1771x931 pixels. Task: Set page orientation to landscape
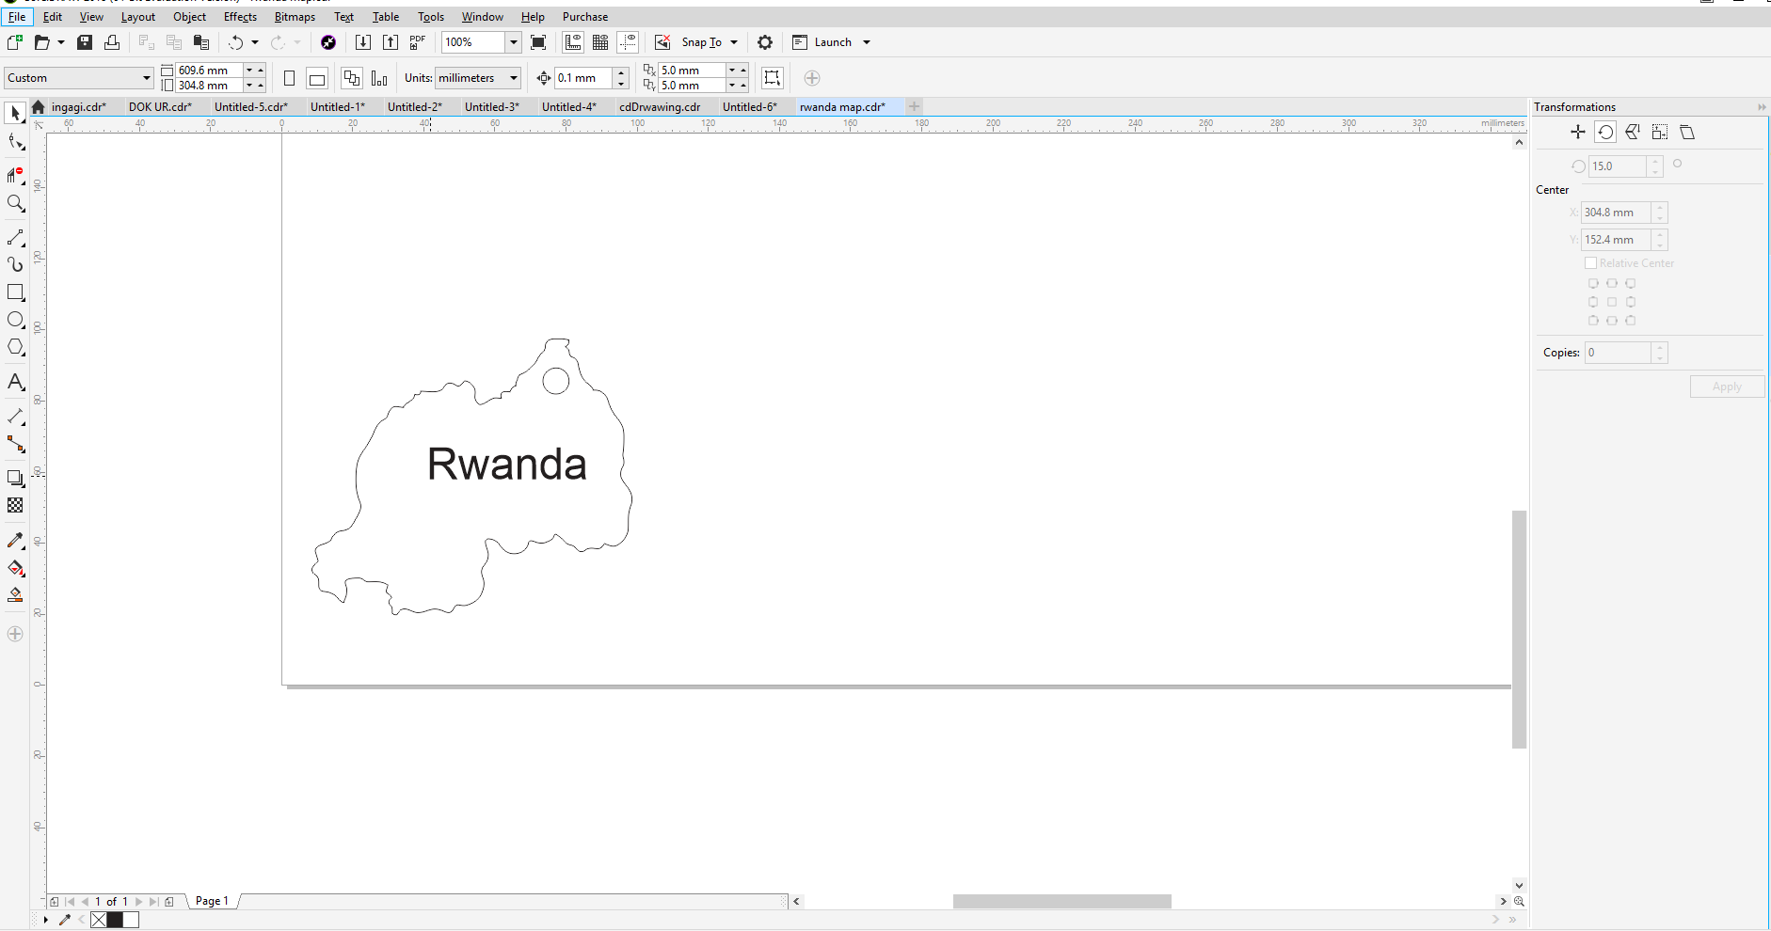point(317,78)
